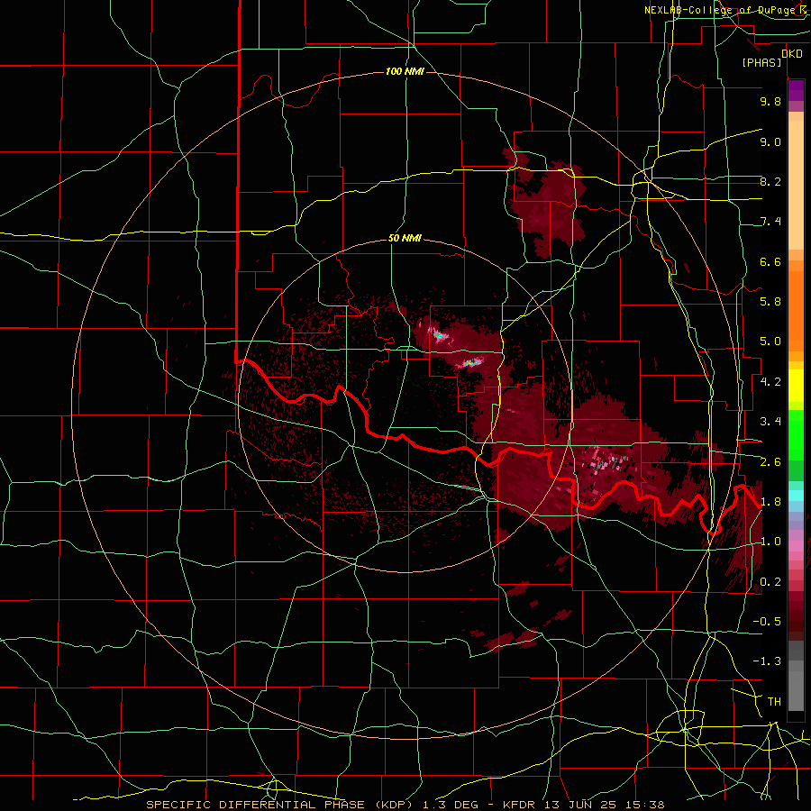Click the "TH" threshold label on scale

pos(774,702)
